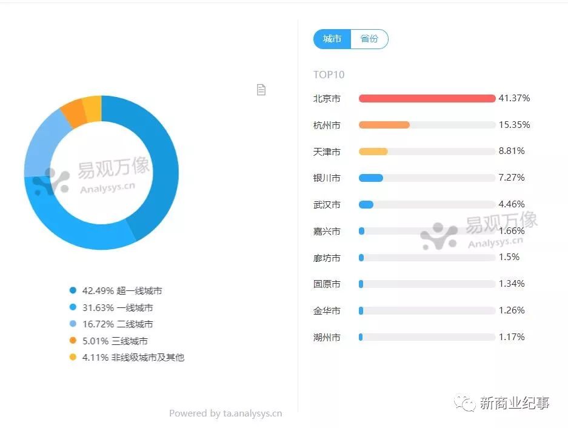Click the orange 杭州市 bar
This screenshot has height=428, width=568.
click(x=384, y=125)
